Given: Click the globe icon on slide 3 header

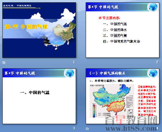Looking at the screenshot, I should click(70, 73).
